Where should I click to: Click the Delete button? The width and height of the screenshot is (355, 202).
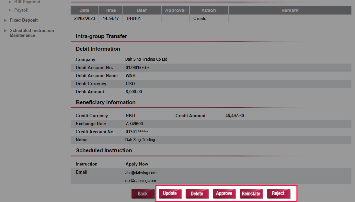tap(197, 194)
